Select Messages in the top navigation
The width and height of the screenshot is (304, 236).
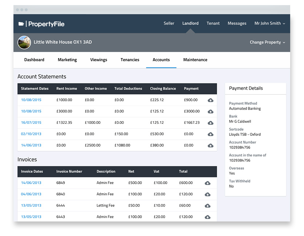(x=237, y=23)
